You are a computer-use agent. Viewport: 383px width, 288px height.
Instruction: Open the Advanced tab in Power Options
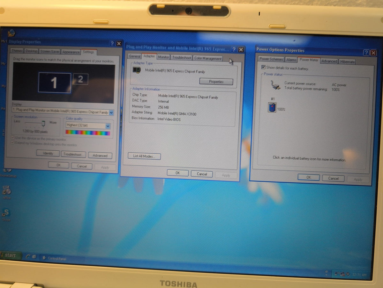[x=329, y=61]
